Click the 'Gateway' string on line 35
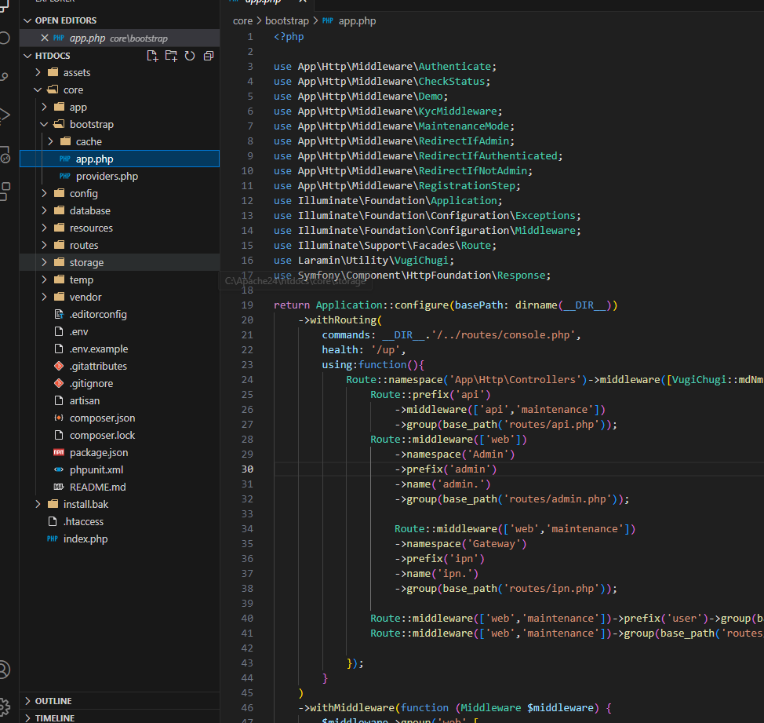Screen dimensions: 764x723 [x=494, y=544]
